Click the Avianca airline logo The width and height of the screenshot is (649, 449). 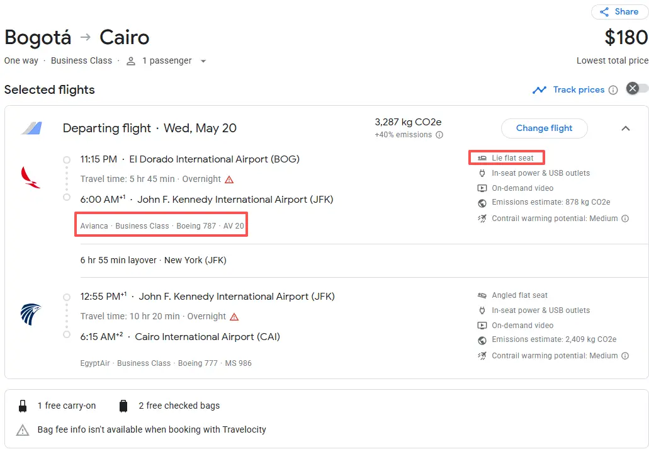coord(30,178)
